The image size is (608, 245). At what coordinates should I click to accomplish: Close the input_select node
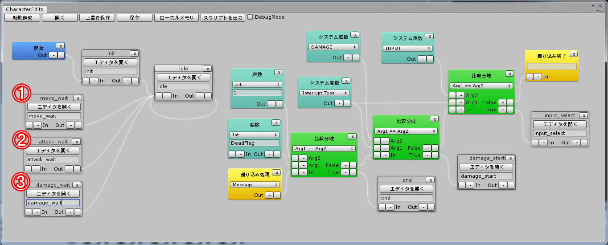pos(584,115)
